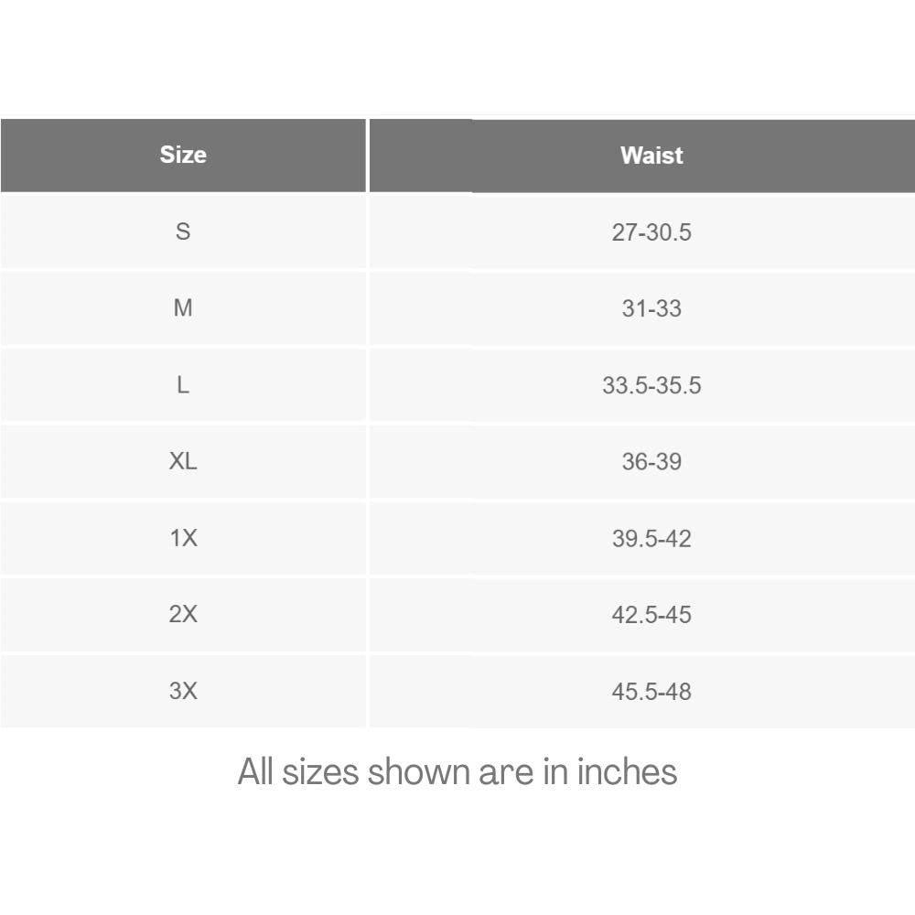Image resolution: width=915 pixels, height=915 pixels.
Task: Click the word "sizes" in the footnote
Action: [321, 772]
